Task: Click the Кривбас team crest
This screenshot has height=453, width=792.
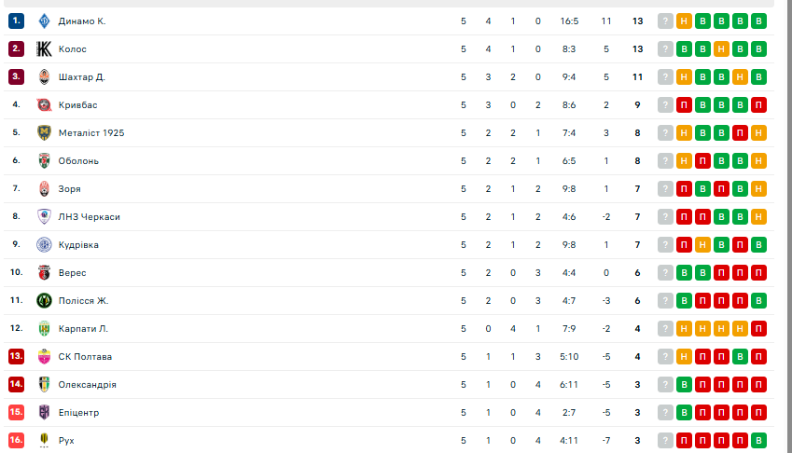Action: pos(44,105)
